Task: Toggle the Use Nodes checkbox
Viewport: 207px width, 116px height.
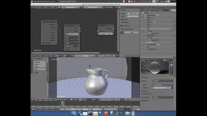Action: [97, 56]
